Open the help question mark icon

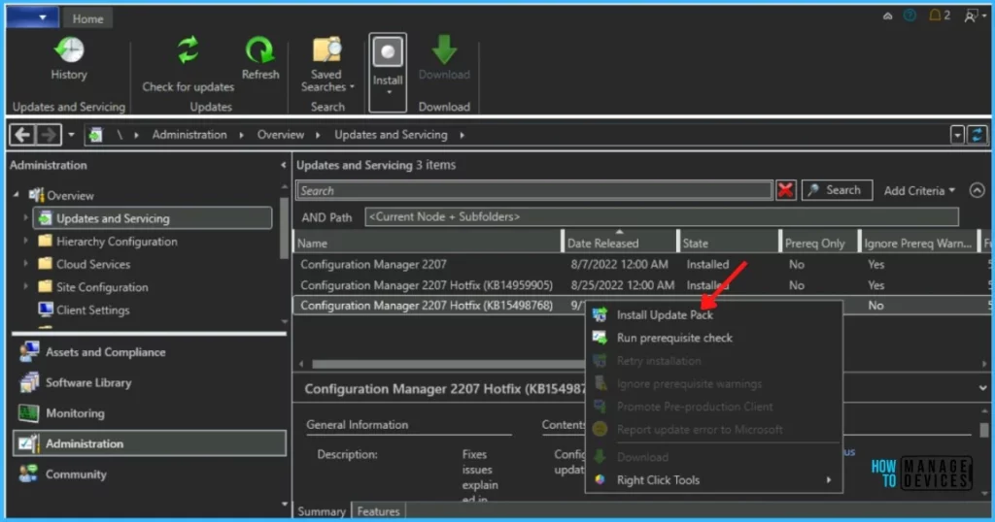pos(909,16)
